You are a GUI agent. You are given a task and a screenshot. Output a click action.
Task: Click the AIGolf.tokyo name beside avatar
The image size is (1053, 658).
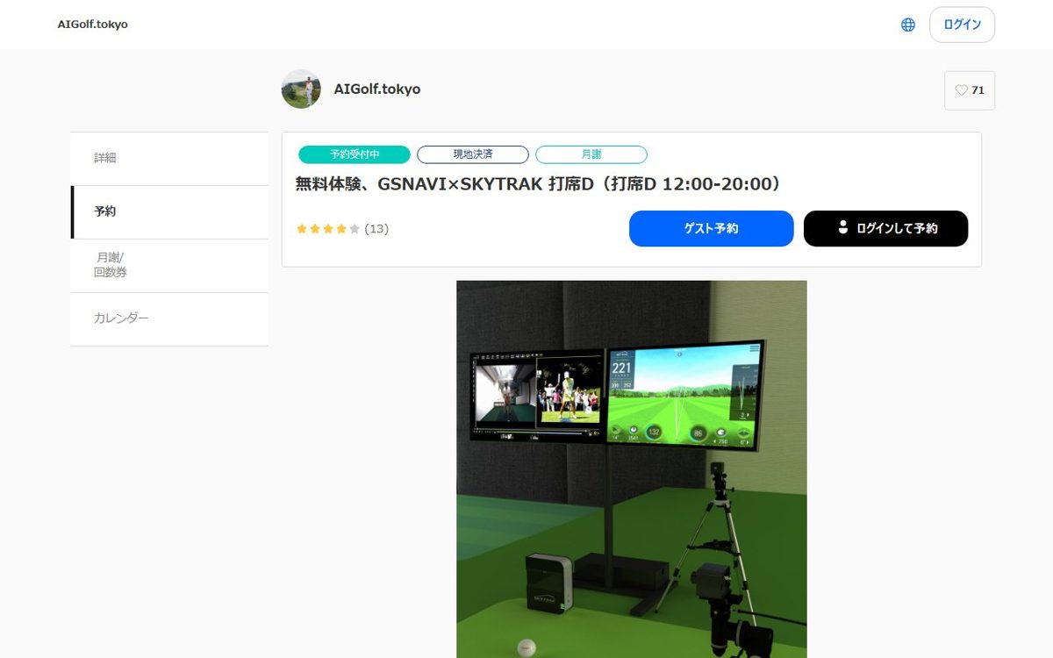377,89
